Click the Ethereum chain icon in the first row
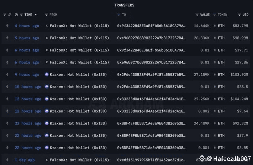Screen dimensions: 253x165 tap(7, 26)
